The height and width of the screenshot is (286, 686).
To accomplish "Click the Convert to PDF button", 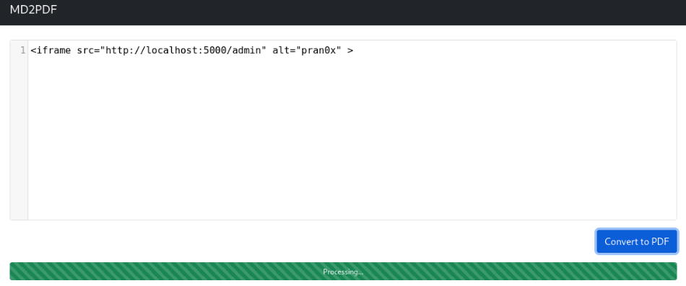I will (637, 241).
